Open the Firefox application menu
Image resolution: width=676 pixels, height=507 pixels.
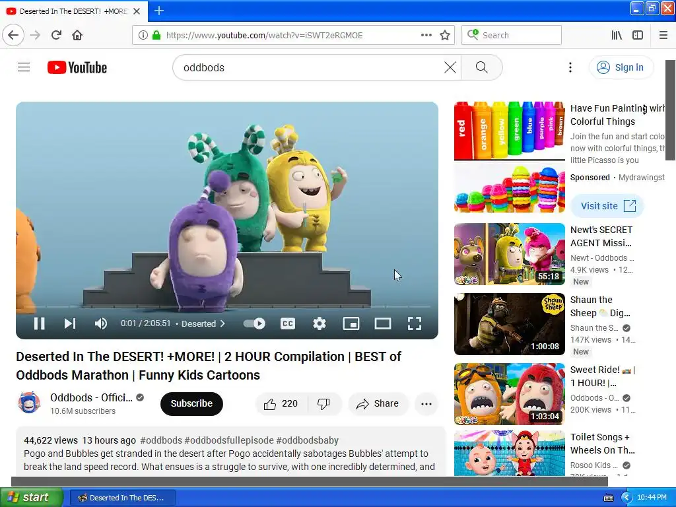click(x=663, y=35)
